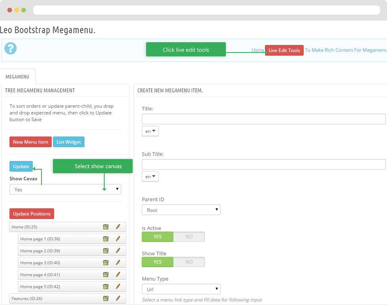This screenshot has height=305, width=387.
Task: Click the red window close dot
Action: tap(9, 10)
